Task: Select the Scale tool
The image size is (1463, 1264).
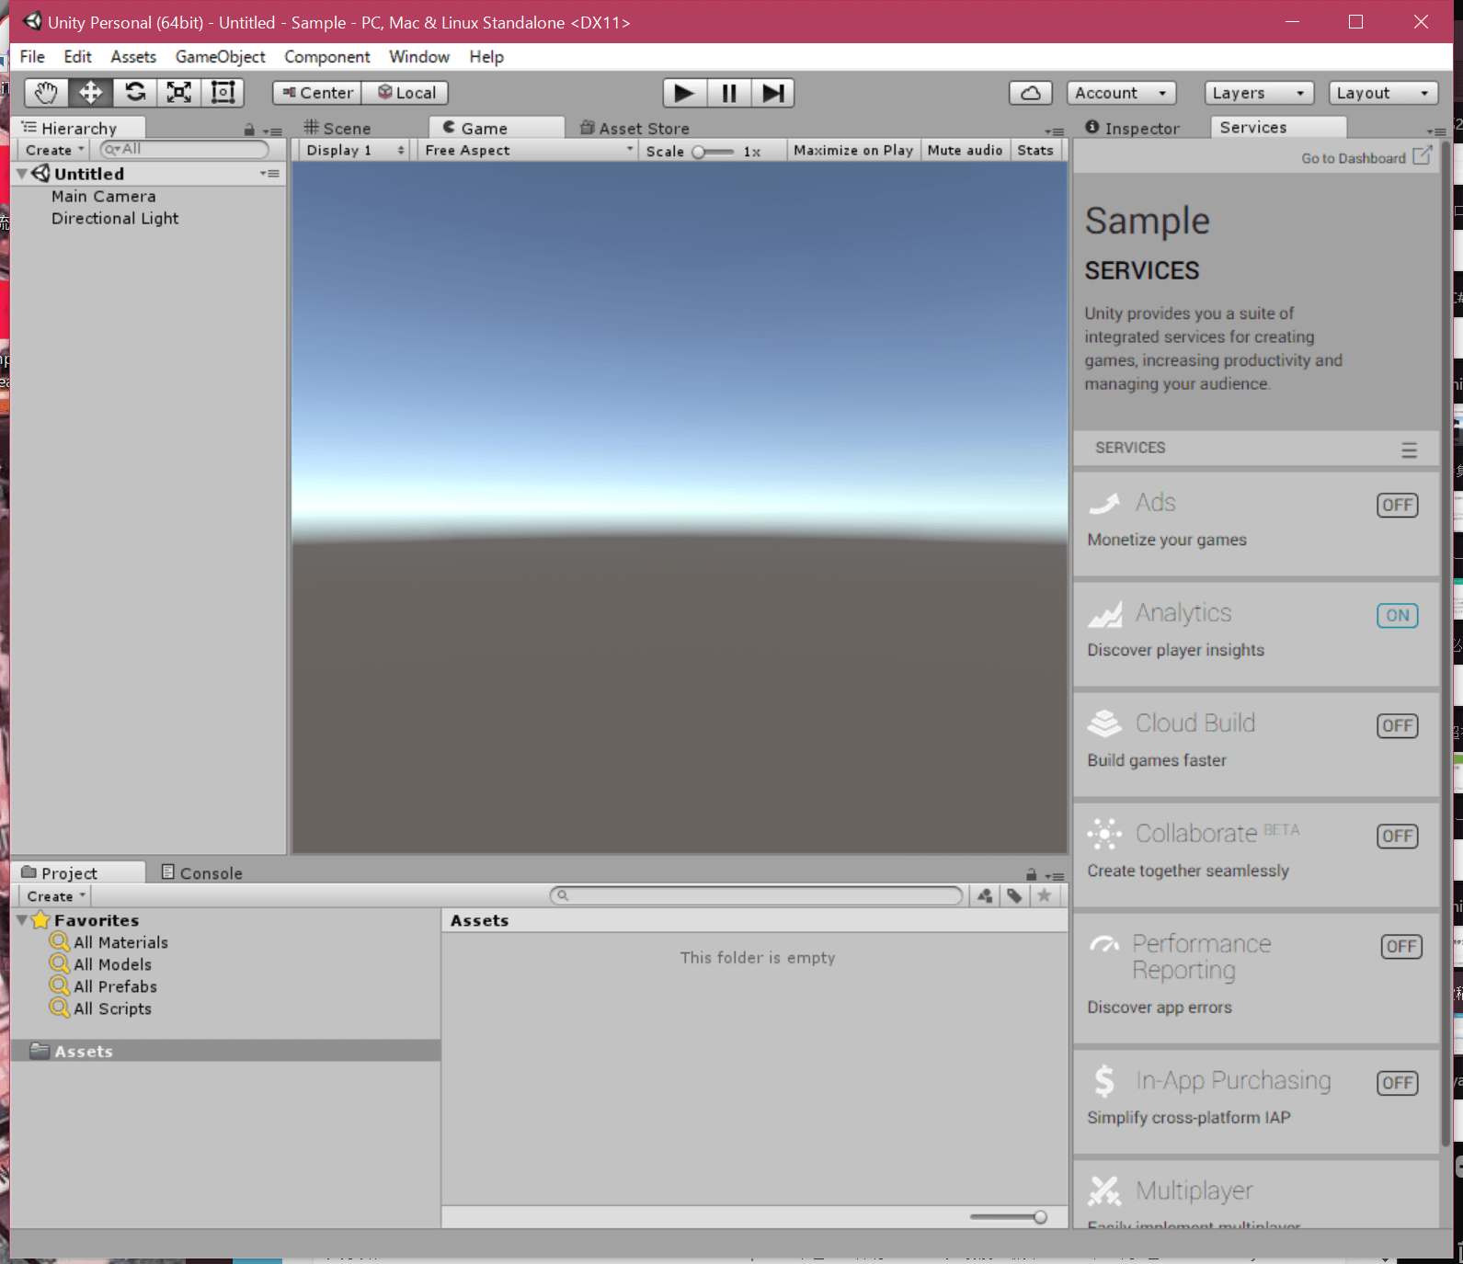Action: 179,93
